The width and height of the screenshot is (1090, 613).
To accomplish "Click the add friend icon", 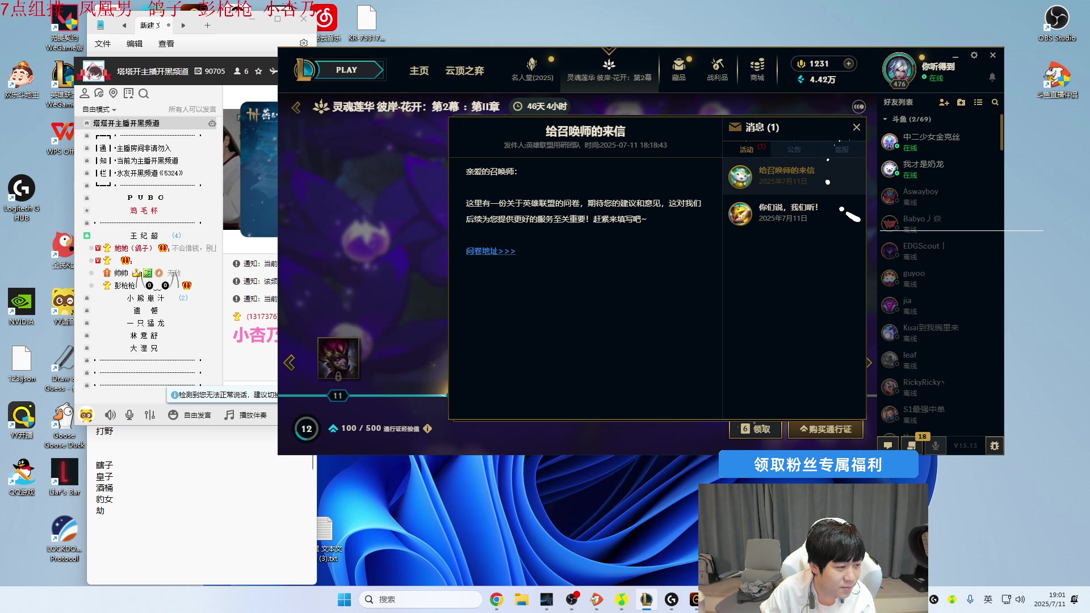I will click(x=944, y=102).
